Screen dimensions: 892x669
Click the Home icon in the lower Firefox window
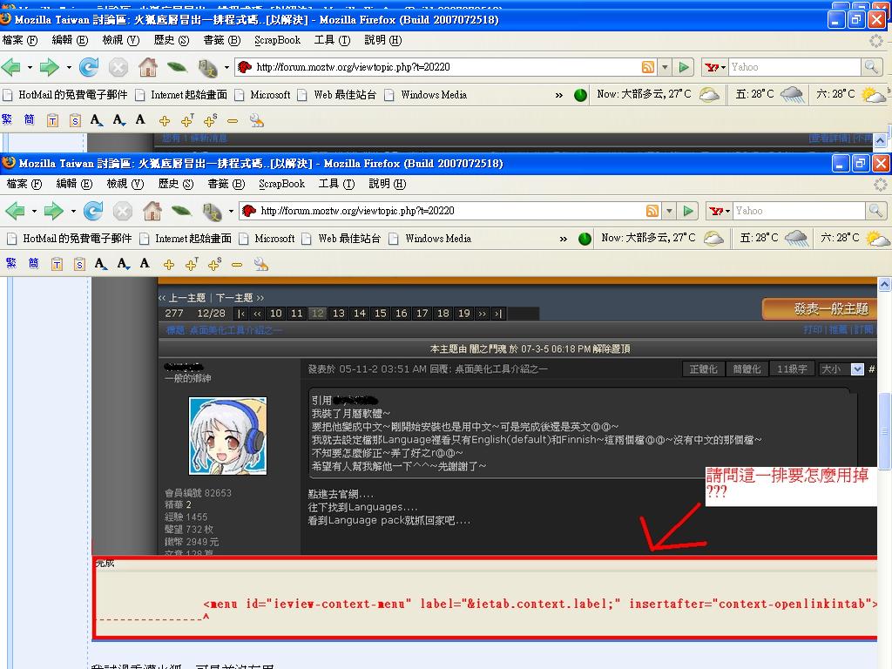tap(152, 211)
